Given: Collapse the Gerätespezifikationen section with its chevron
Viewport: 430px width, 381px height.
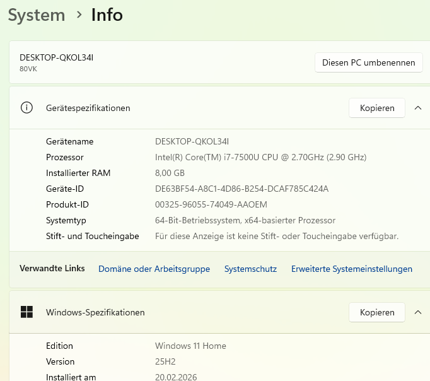Looking at the screenshot, I should point(417,108).
